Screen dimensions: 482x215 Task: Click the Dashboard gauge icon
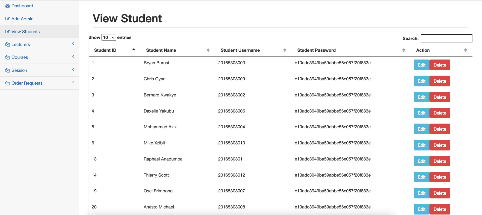8,6
